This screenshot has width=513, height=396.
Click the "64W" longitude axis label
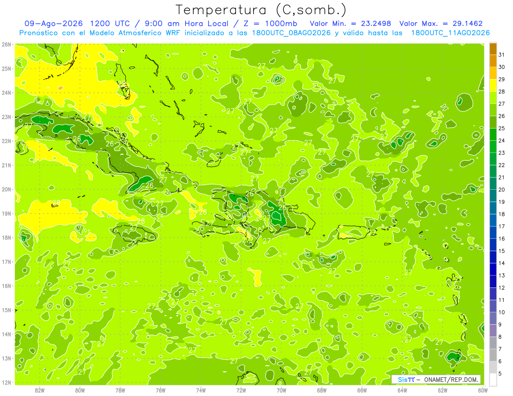(x=402, y=390)
